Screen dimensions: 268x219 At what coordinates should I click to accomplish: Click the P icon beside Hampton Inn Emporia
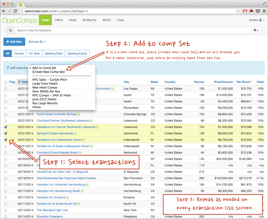click(x=68, y=198)
